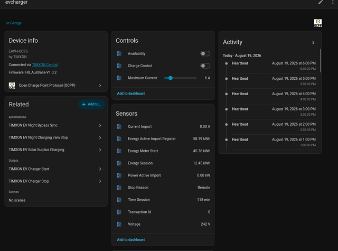The image size is (338, 251).
Task: Open TIMXON EV Night Bypass Sync automation
Action: (x=55, y=125)
